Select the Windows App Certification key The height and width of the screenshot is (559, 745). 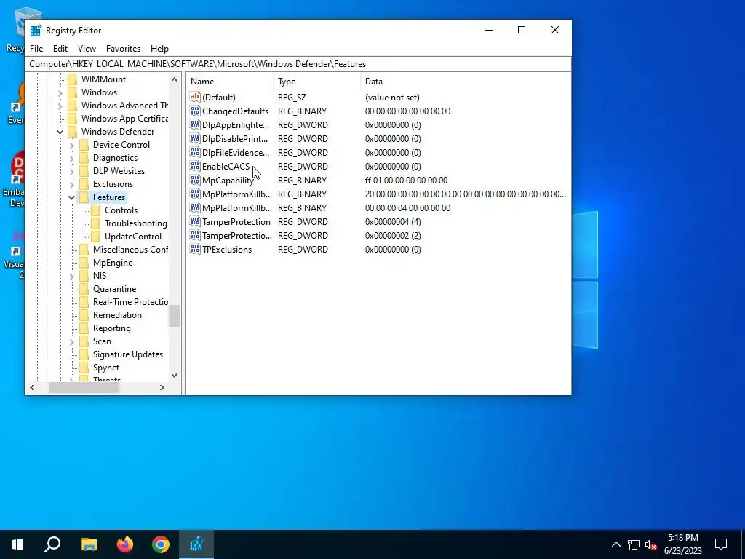[x=124, y=119]
